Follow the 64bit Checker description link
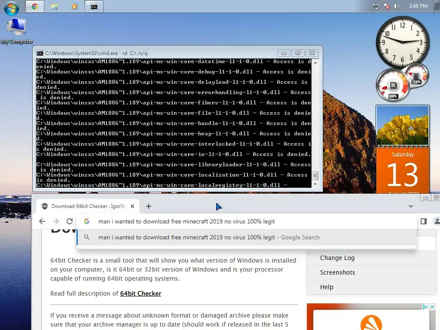 coord(141,293)
